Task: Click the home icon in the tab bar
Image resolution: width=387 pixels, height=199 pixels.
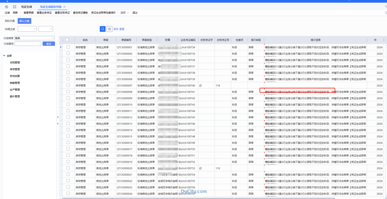Action: point(6,7)
